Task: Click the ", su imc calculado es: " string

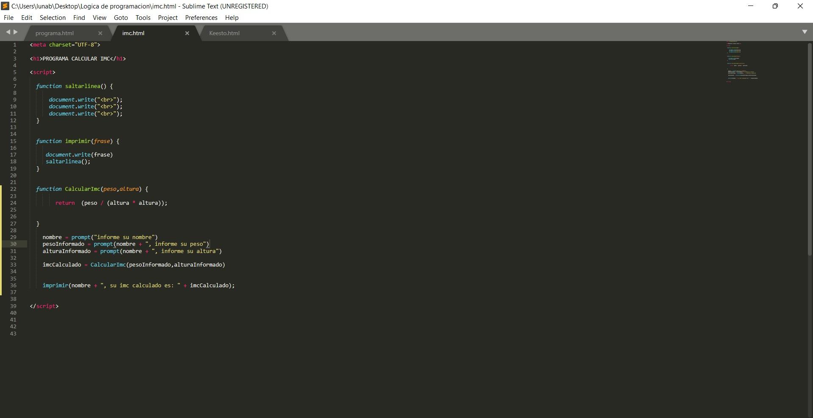Action: pyautogui.click(x=140, y=286)
